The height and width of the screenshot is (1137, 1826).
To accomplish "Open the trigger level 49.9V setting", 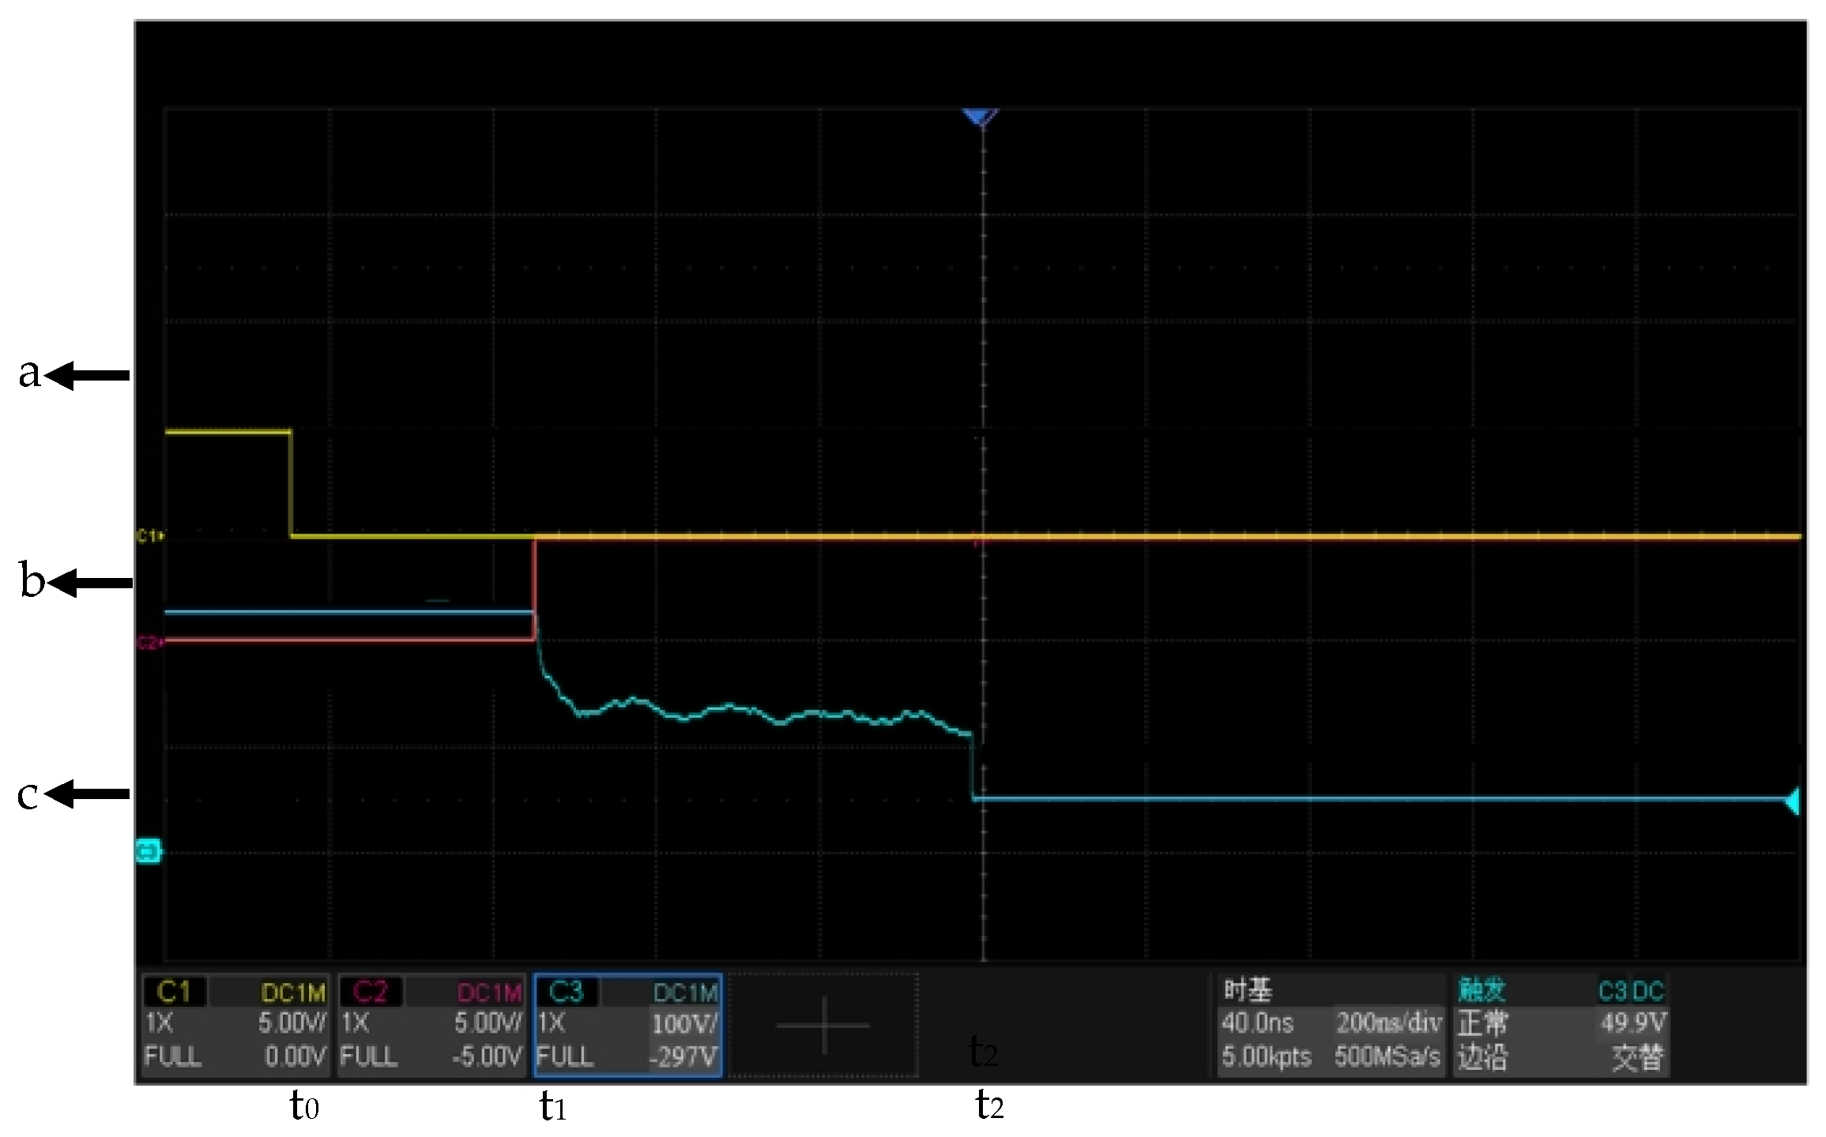I will pos(1633,1023).
